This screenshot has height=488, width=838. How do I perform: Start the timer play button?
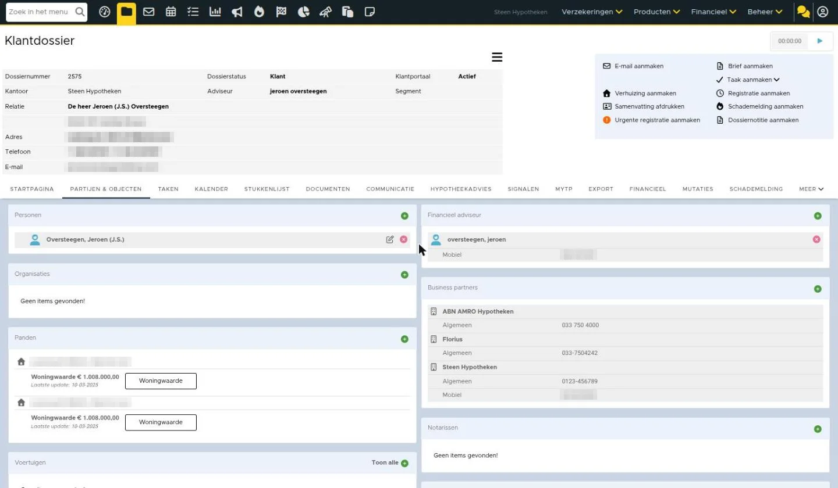(x=820, y=41)
